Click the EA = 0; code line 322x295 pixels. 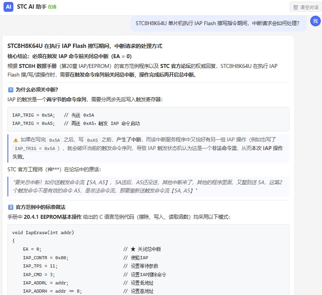(32, 249)
